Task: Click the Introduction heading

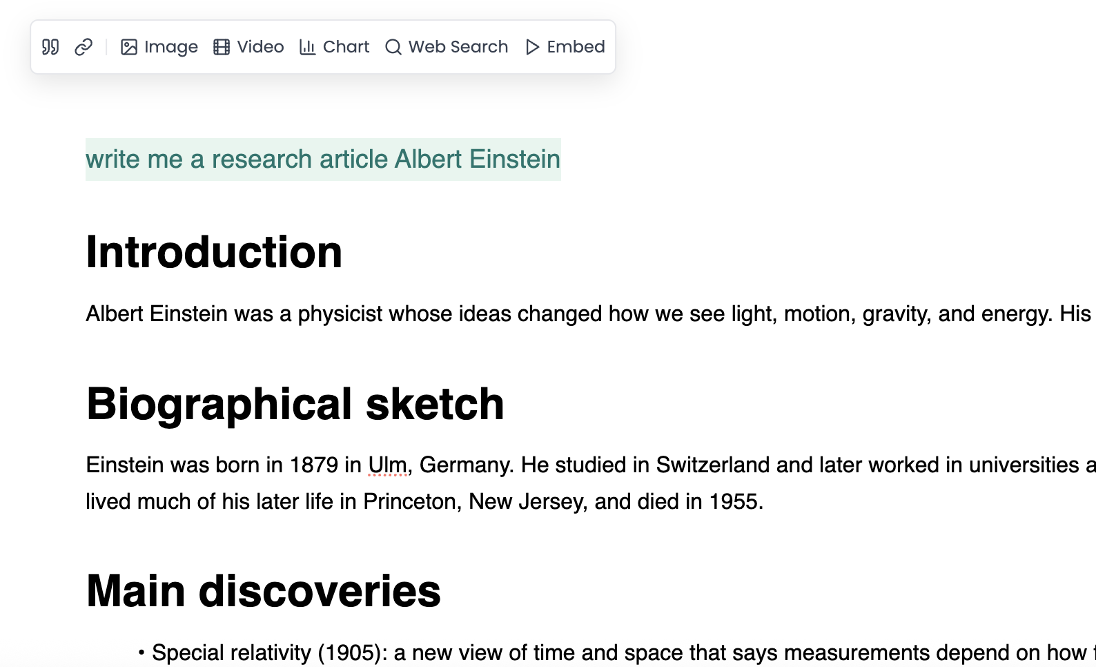Action: (214, 252)
